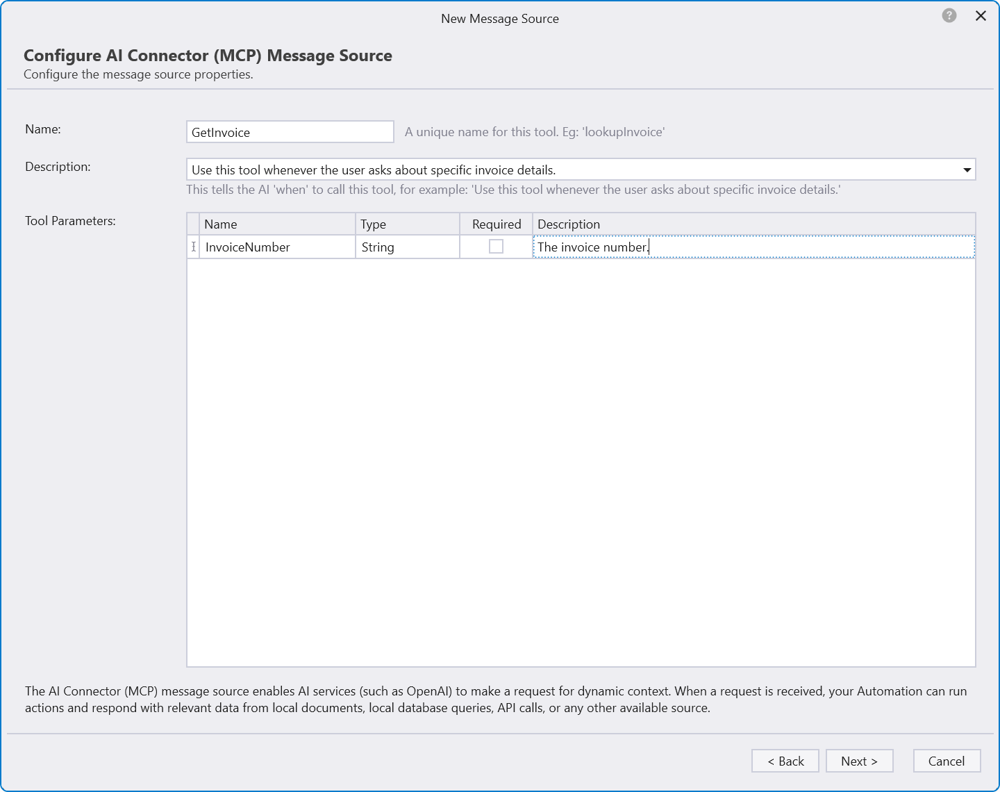
Task: Click empty area of Tool Parameters grid
Action: click(x=581, y=459)
